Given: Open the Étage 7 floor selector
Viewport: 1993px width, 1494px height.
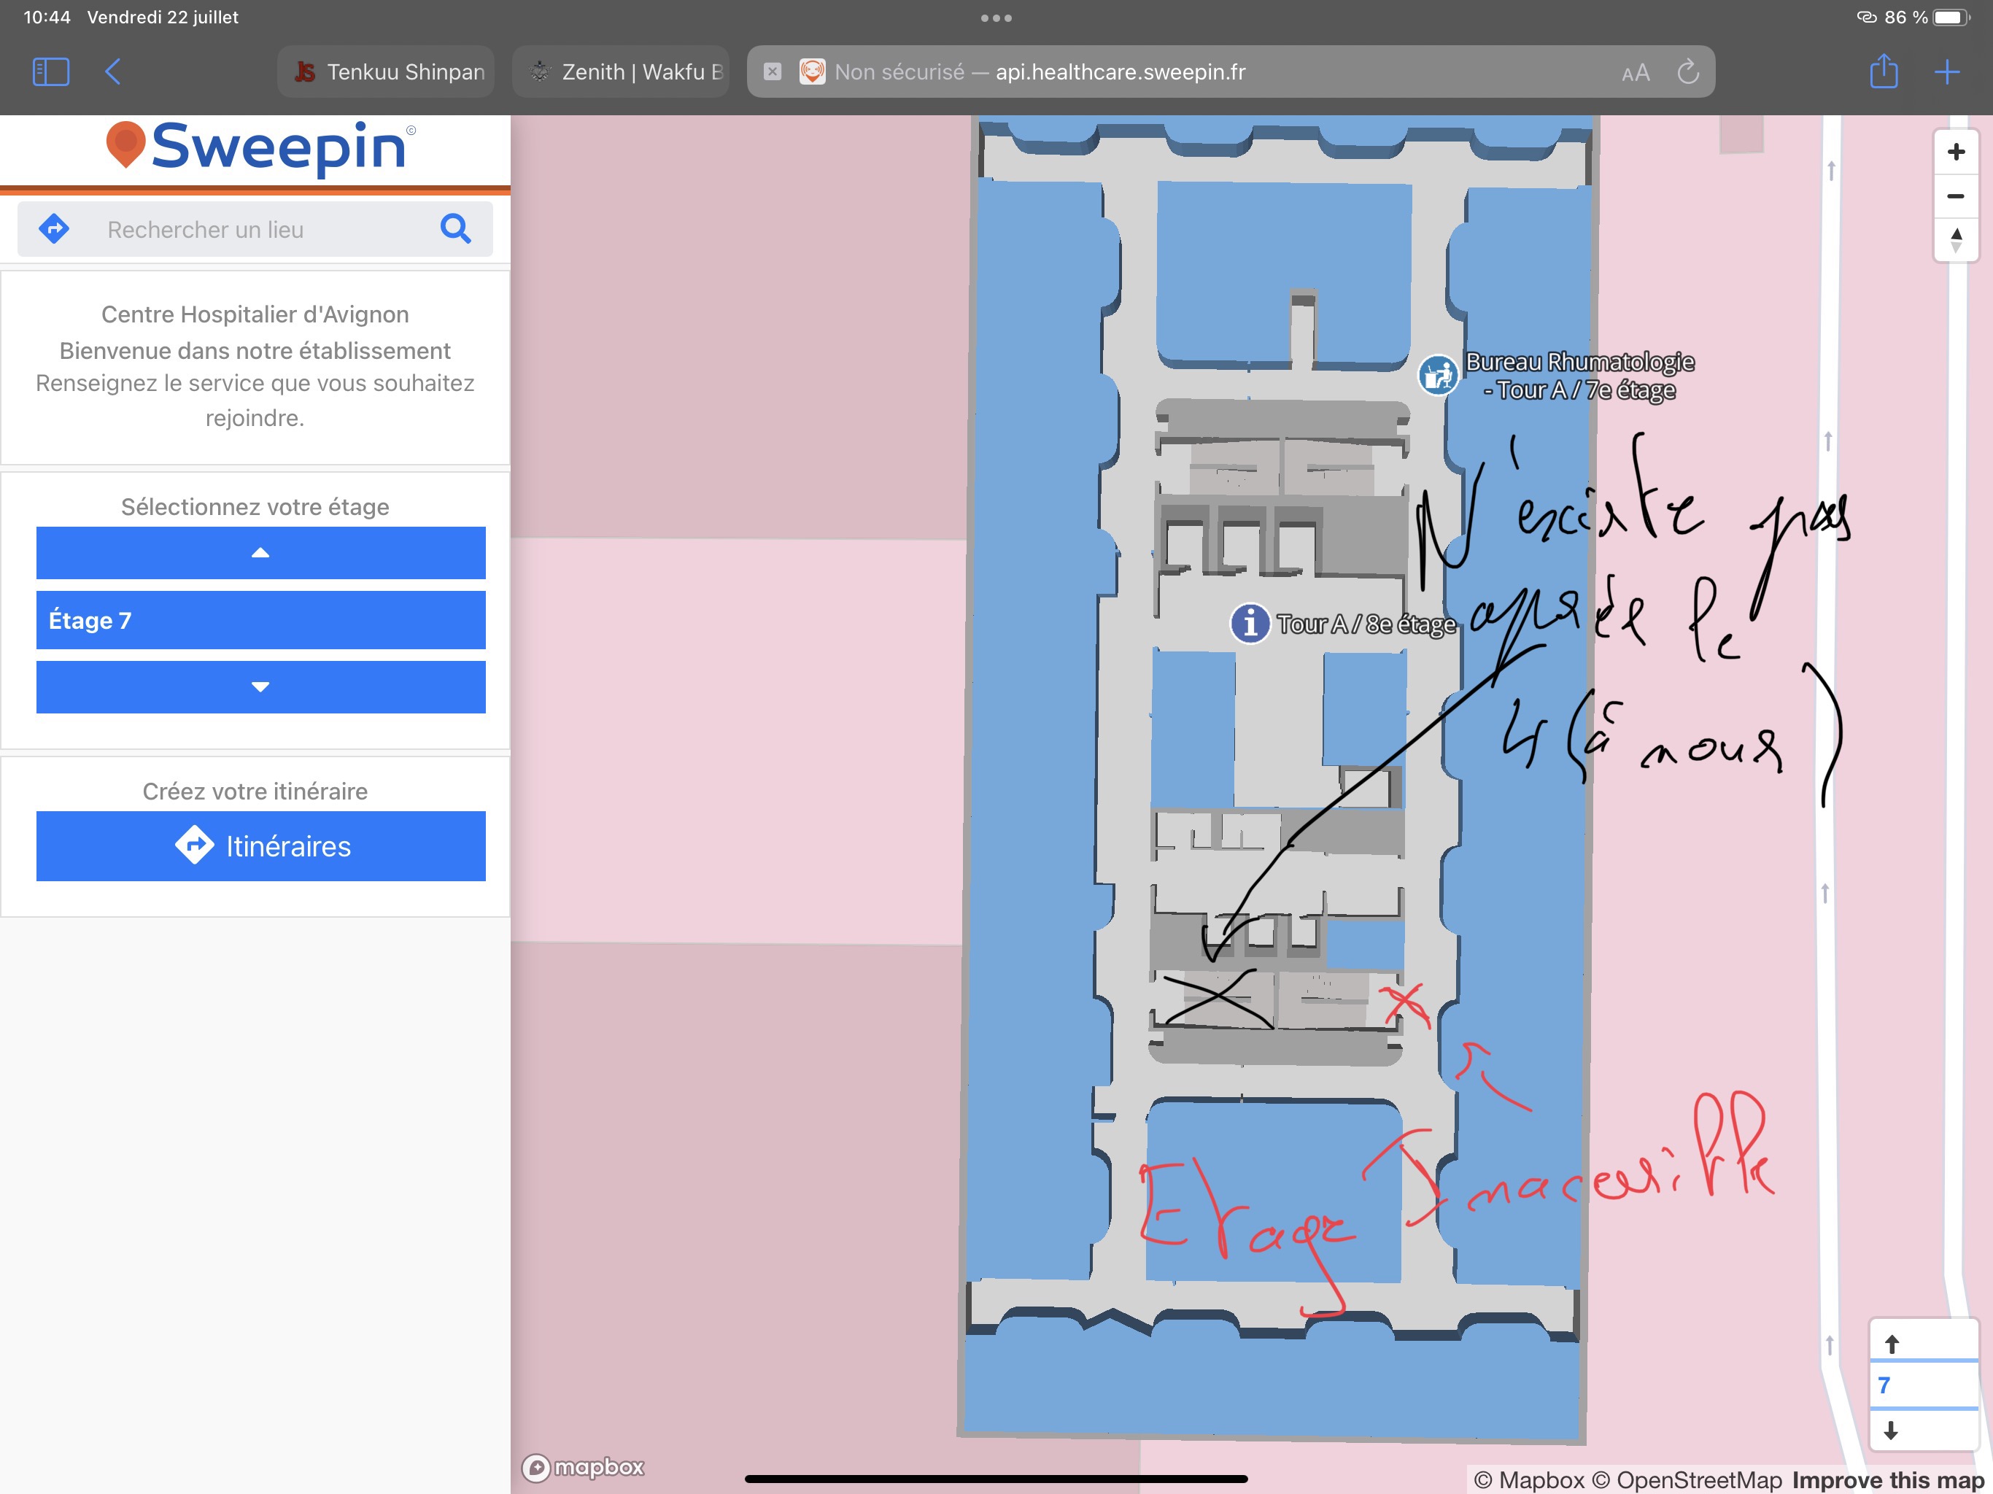Looking at the screenshot, I should pos(260,620).
